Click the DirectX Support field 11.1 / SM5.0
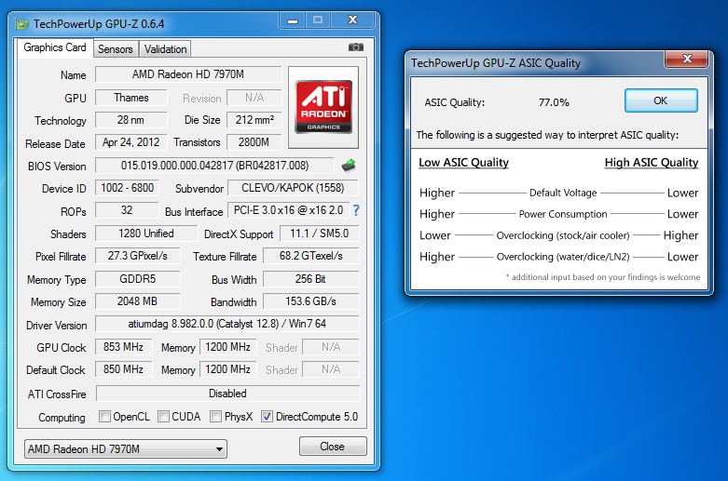The image size is (728, 481). pyautogui.click(x=319, y=234)
